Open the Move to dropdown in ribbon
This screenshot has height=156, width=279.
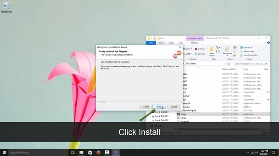click(x=187, y=49)
